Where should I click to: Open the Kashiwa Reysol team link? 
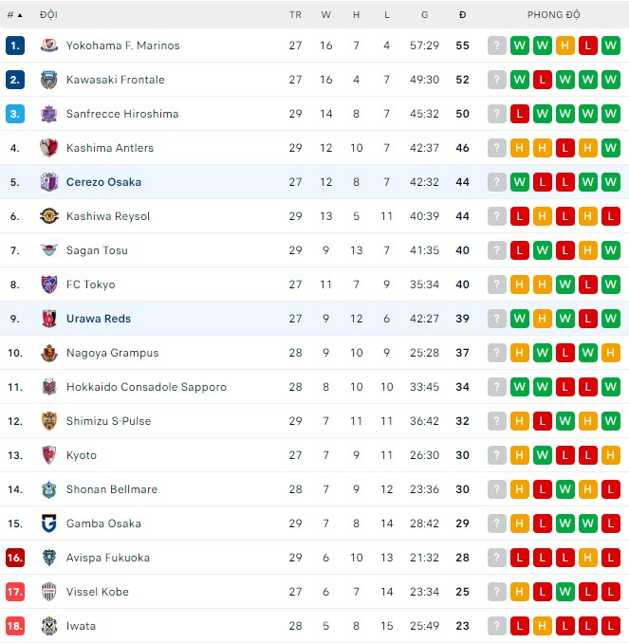coord(108,216)
